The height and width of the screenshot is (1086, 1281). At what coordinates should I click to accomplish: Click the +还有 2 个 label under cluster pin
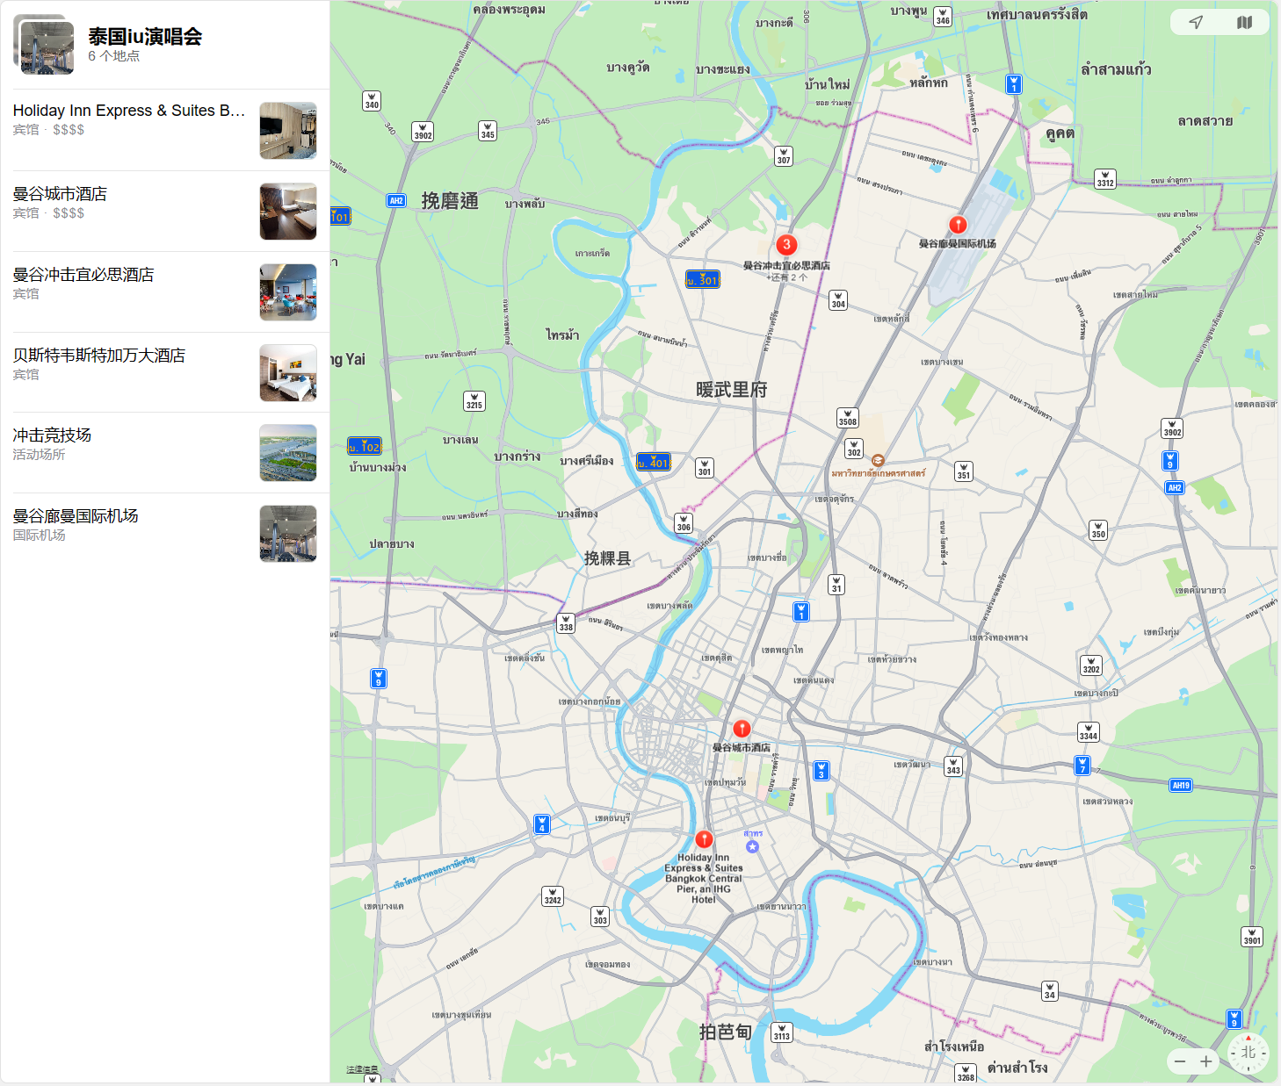pos(786,277)
